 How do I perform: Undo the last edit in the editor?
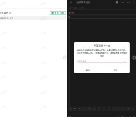(x=123, y=2)
